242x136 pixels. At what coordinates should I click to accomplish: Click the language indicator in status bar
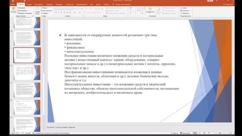tap(28, 133)
